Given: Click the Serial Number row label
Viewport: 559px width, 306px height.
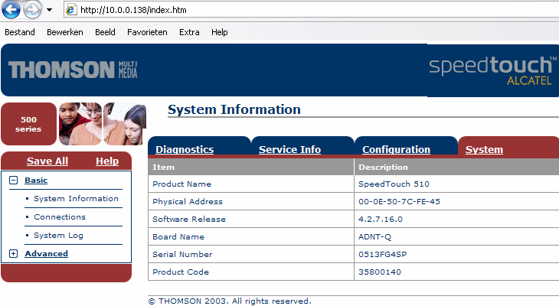Looking at the screenshot, I should click(x=182, y=254).
